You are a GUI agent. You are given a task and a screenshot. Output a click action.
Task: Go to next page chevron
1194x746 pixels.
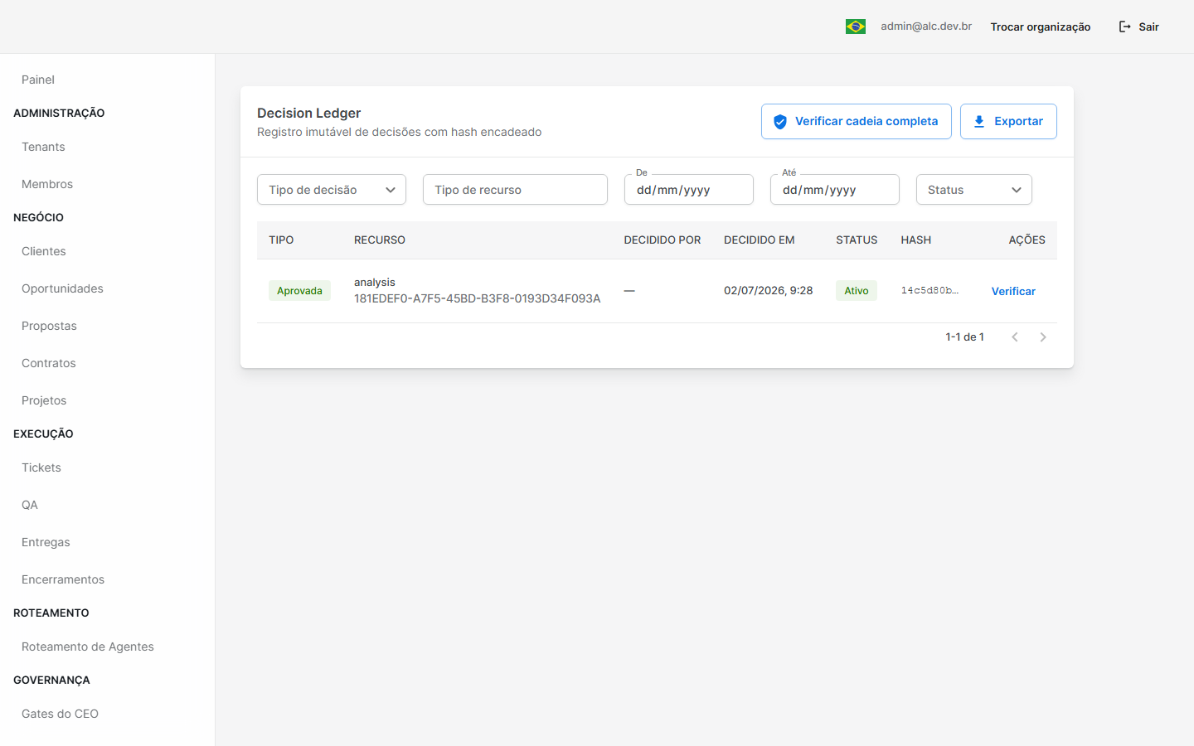coord(1043,337)
